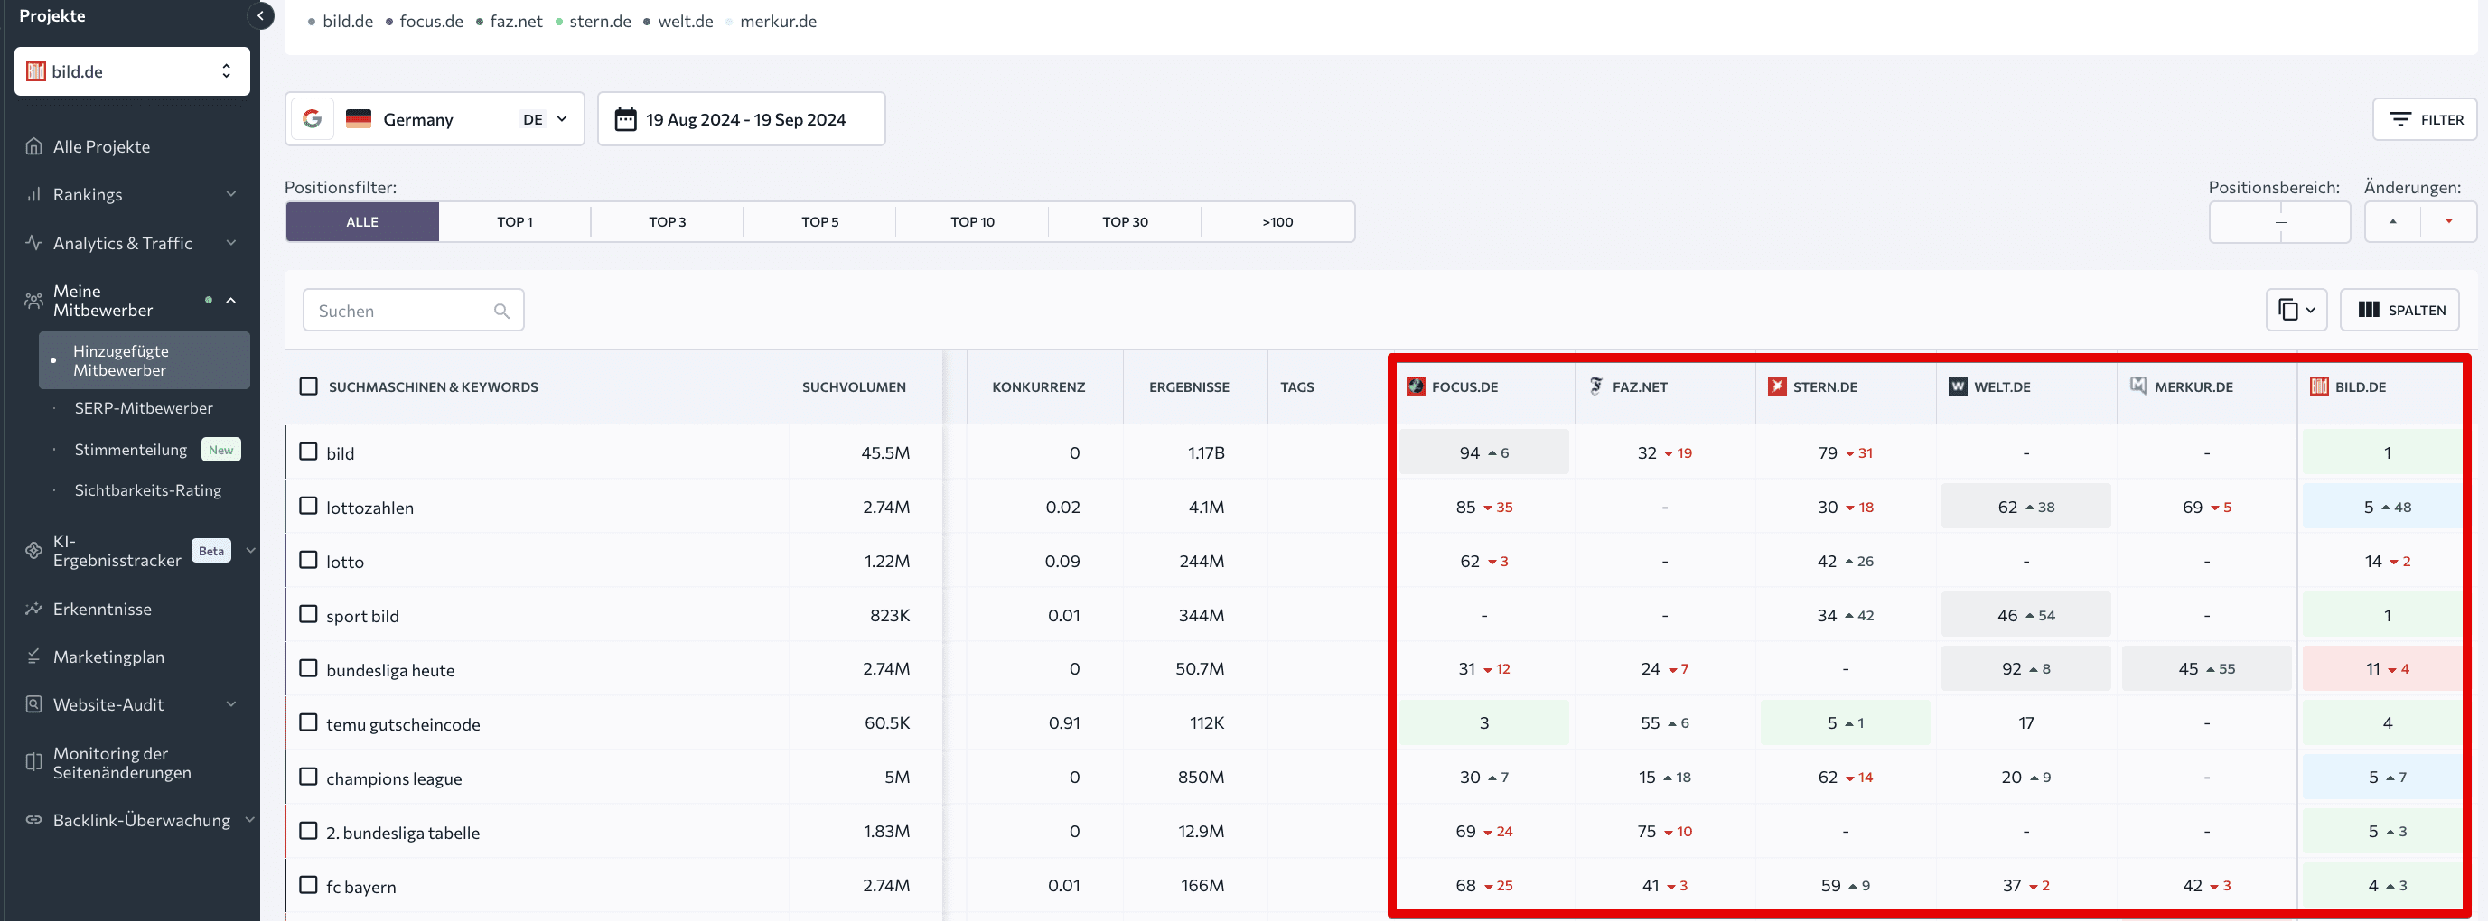Check the '2. bundesliga tabelle' checkbox

click(308, 830)
